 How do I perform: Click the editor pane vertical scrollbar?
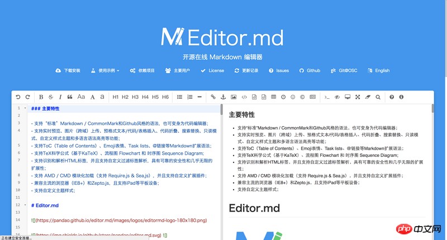[221, 109]
